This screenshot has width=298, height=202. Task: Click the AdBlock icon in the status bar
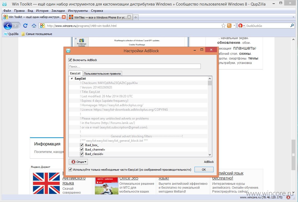tap(288, 197)
